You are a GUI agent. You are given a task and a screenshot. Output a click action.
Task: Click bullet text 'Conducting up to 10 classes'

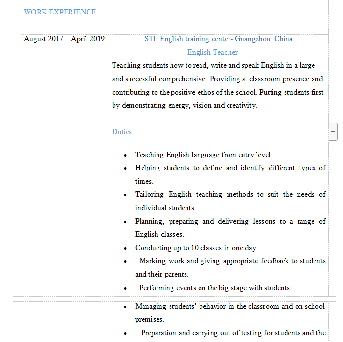pos(196,248)
